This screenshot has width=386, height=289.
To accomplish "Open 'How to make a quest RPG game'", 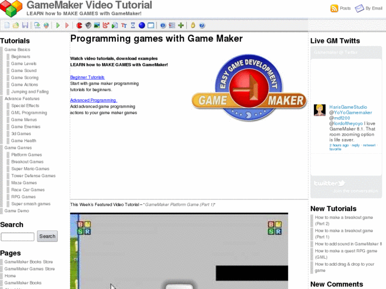I will (x=346, y=254).
